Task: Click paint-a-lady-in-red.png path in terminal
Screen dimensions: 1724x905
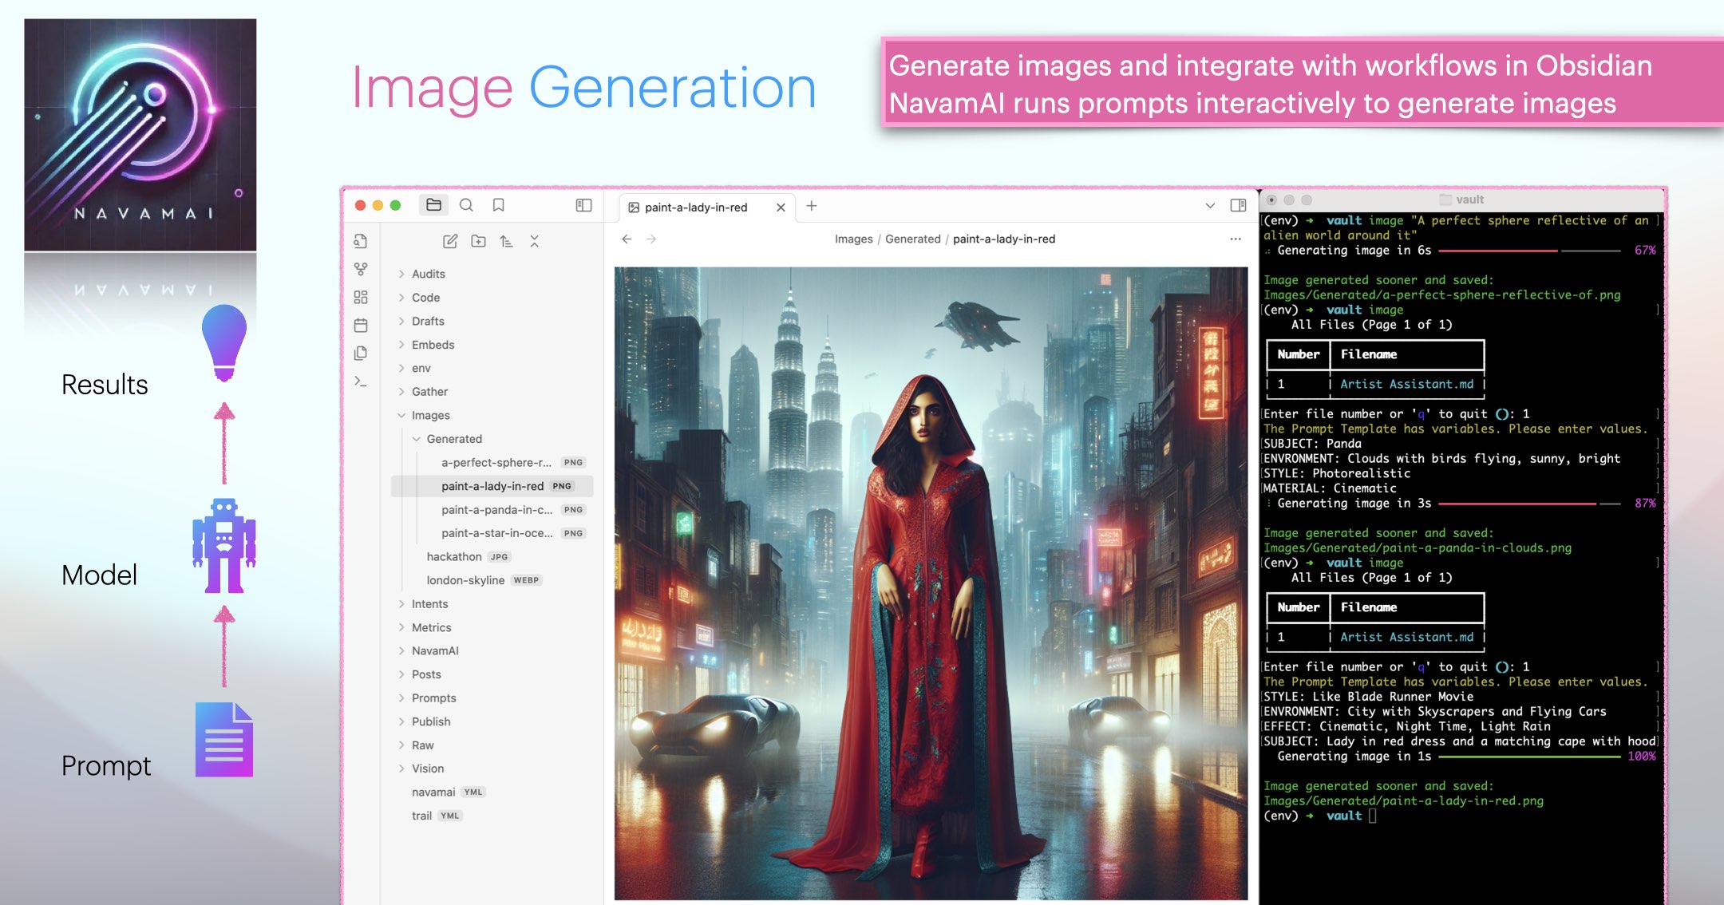Action: tap(1403, 801)
